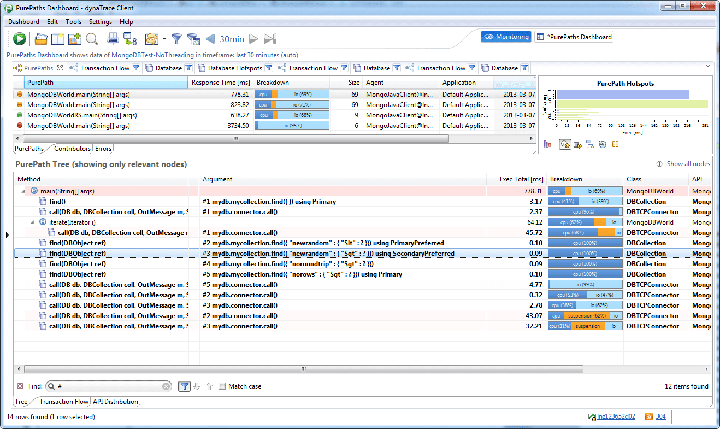Screen dimensions: 720x429
Task: Select the MongoDBWorldRS.main PurePath row
Action: click(x=274, y=115)
